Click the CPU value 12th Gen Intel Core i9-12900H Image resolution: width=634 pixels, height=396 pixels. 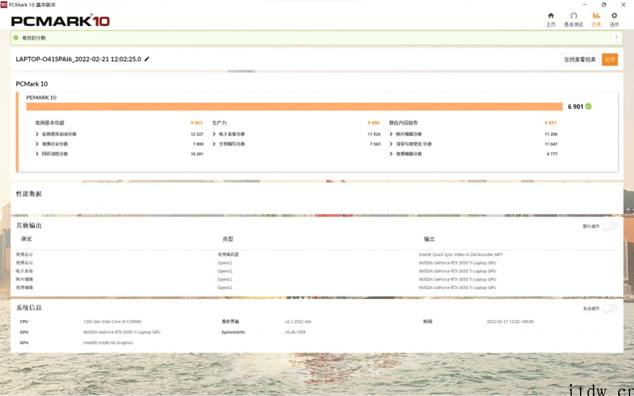(112, 322)
